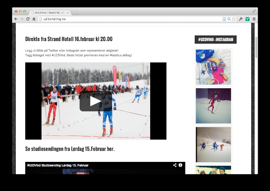Click the video title #U23Vind Studiosending Lørdag 15. Februar

coord(58,165)
